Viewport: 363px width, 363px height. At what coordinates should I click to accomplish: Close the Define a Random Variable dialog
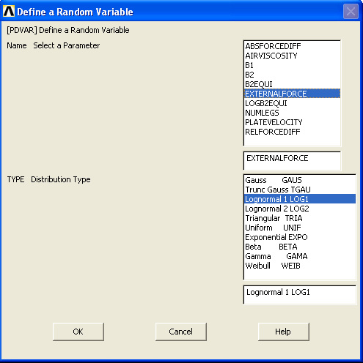[351, 12]
